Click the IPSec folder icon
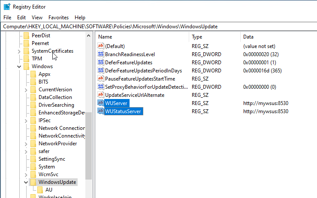Viewport: 317px width, 198px height. point(33,120)
